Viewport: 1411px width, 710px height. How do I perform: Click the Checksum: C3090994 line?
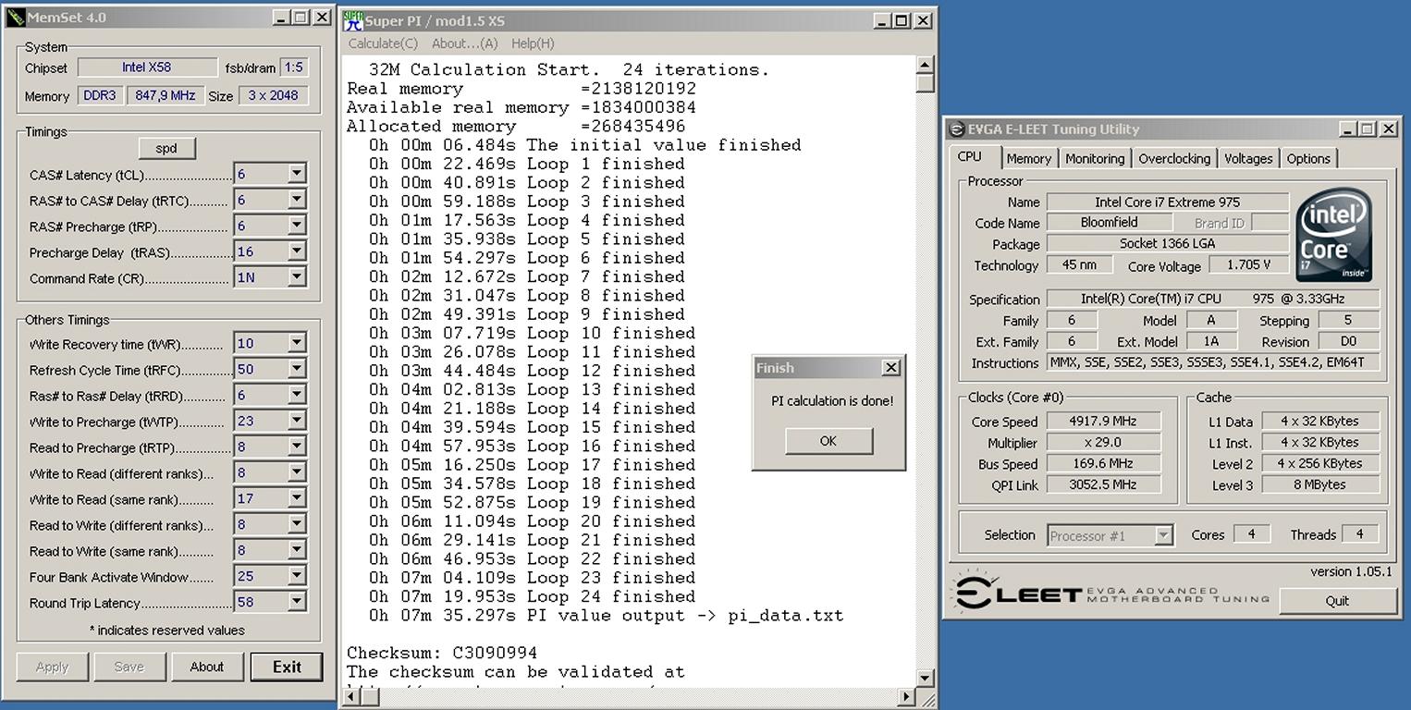[442, 654]
